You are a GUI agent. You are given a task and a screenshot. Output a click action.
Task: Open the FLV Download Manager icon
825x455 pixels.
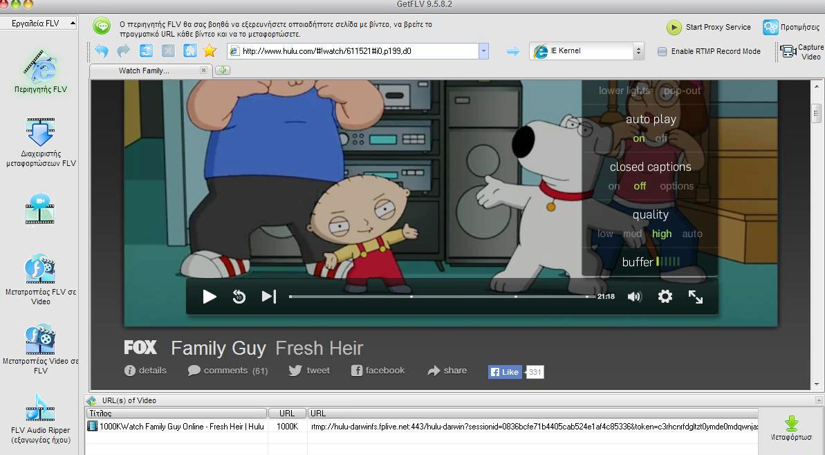[40, 132]
